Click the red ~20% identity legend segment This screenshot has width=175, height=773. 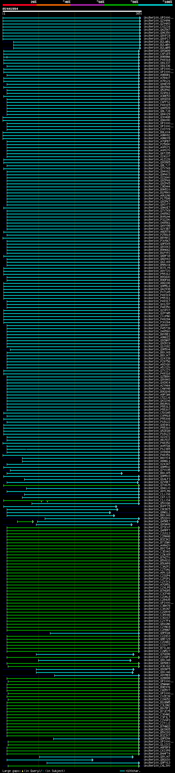pyautogui.click(x=19, y=5)
